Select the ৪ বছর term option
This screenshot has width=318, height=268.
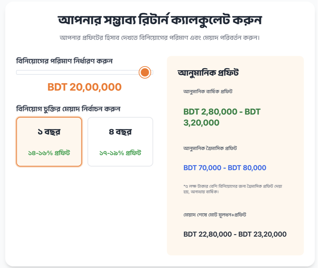tap(120, 132)
